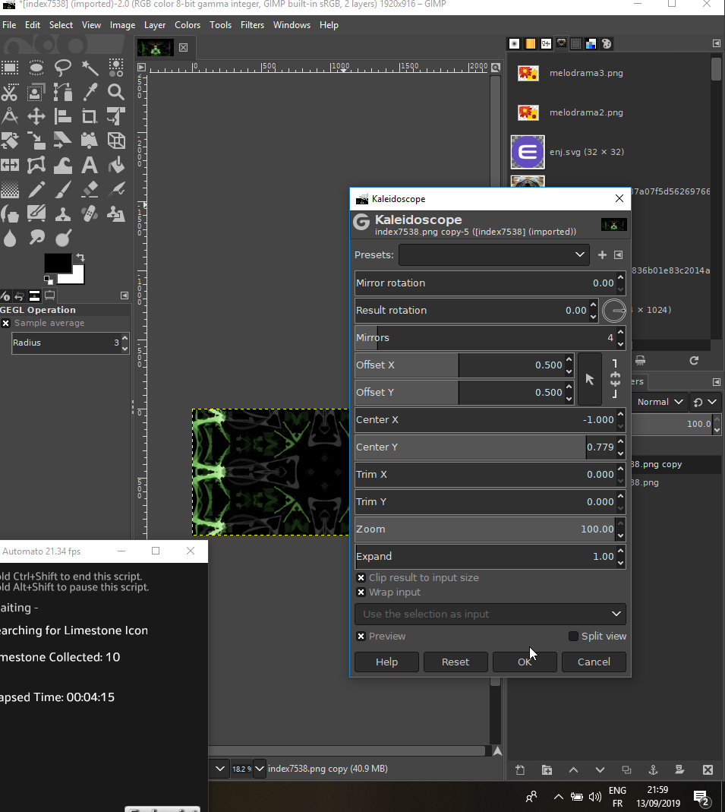This screenshot has width=725, height=812.
Task: Disable the Wrap input checkbox
Action: [x=361, y=592]
